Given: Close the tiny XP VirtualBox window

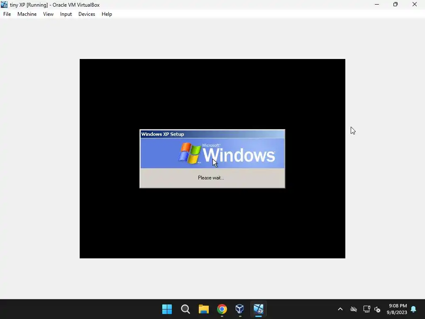Looking at the screenshot, I should [415, 4].
